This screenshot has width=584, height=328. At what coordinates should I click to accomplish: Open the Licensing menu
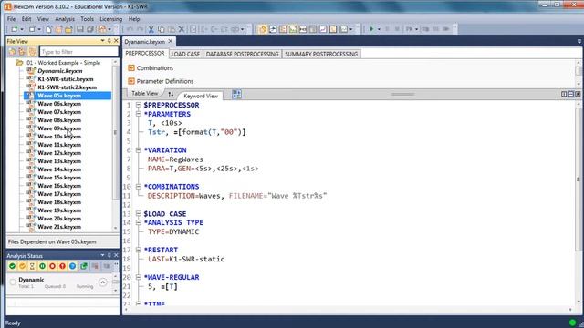pos(110,19)
